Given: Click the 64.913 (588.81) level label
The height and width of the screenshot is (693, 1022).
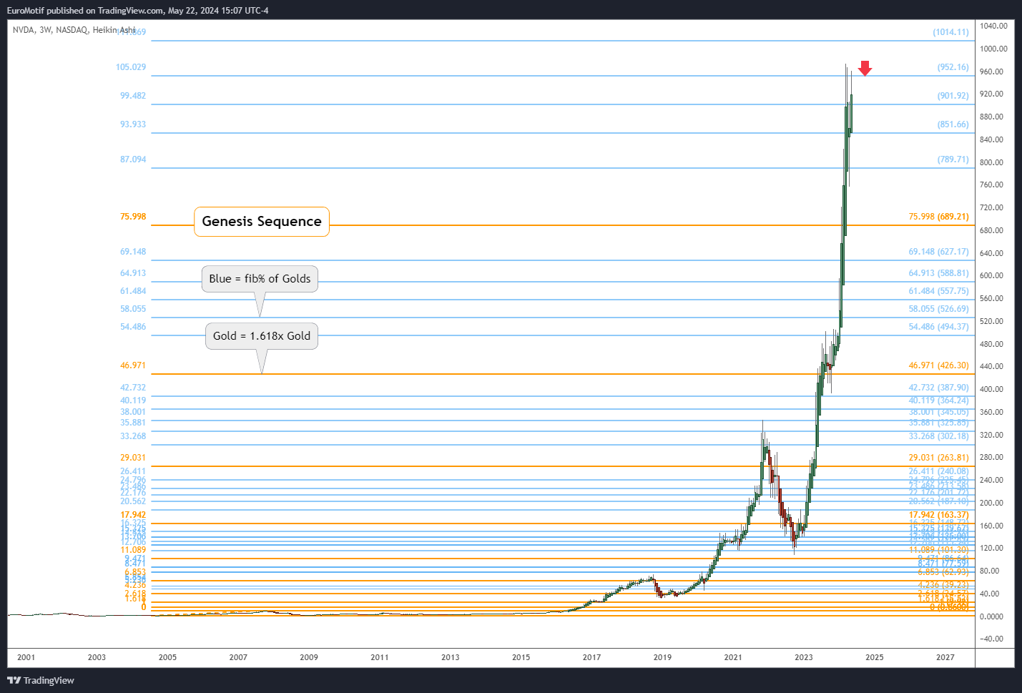Looking at the screenshot, I should point(939,273).
